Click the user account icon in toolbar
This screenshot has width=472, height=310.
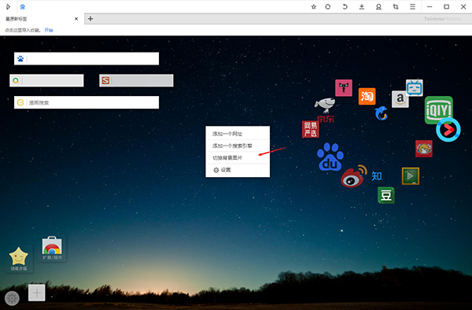click(x=378, y=6)
